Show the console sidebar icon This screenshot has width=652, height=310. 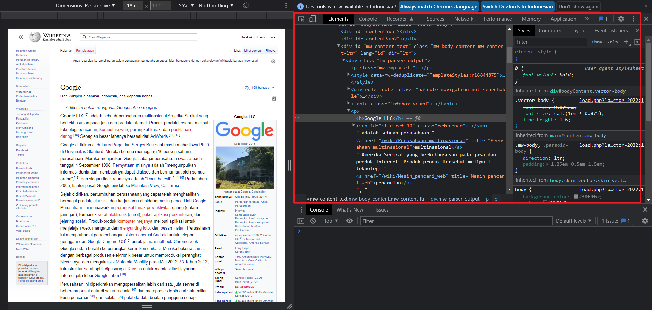click(x=301, y=221)
